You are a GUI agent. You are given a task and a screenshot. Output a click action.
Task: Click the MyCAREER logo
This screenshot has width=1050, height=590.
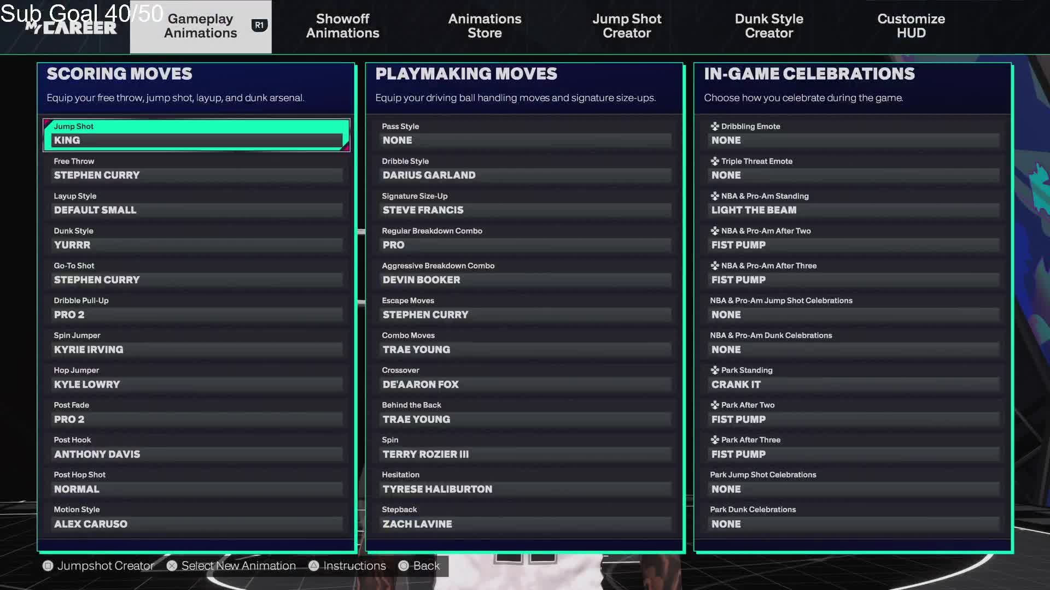tap(71, 27)
